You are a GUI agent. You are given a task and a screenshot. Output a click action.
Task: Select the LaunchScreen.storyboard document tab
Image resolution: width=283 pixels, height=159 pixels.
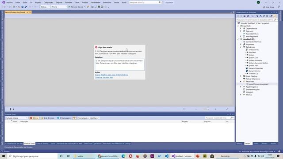(x=15, y=12)
